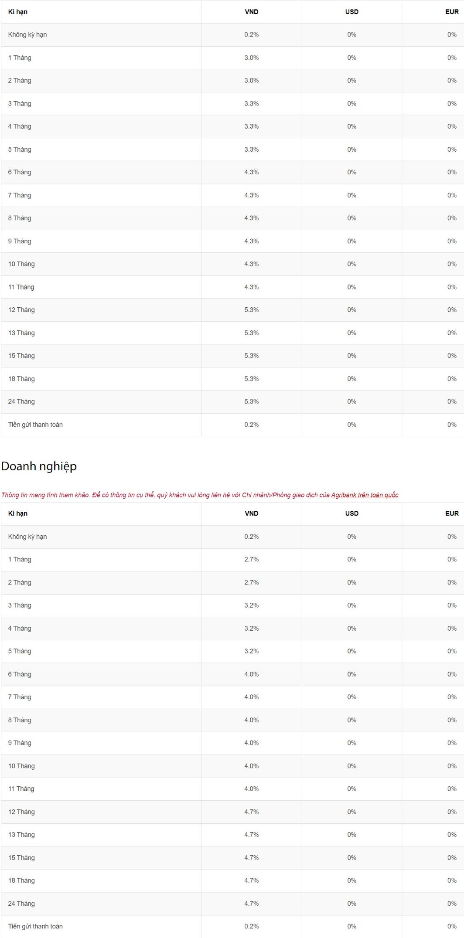Click "Không kỳ hạn" in the top table
Viewport: 464px width, 938px height.
tap(27, 34)
